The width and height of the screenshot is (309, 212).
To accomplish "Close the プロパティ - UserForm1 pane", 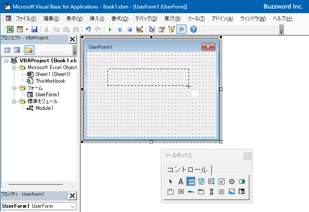I will pyautogui.click(x=72, y=195).
